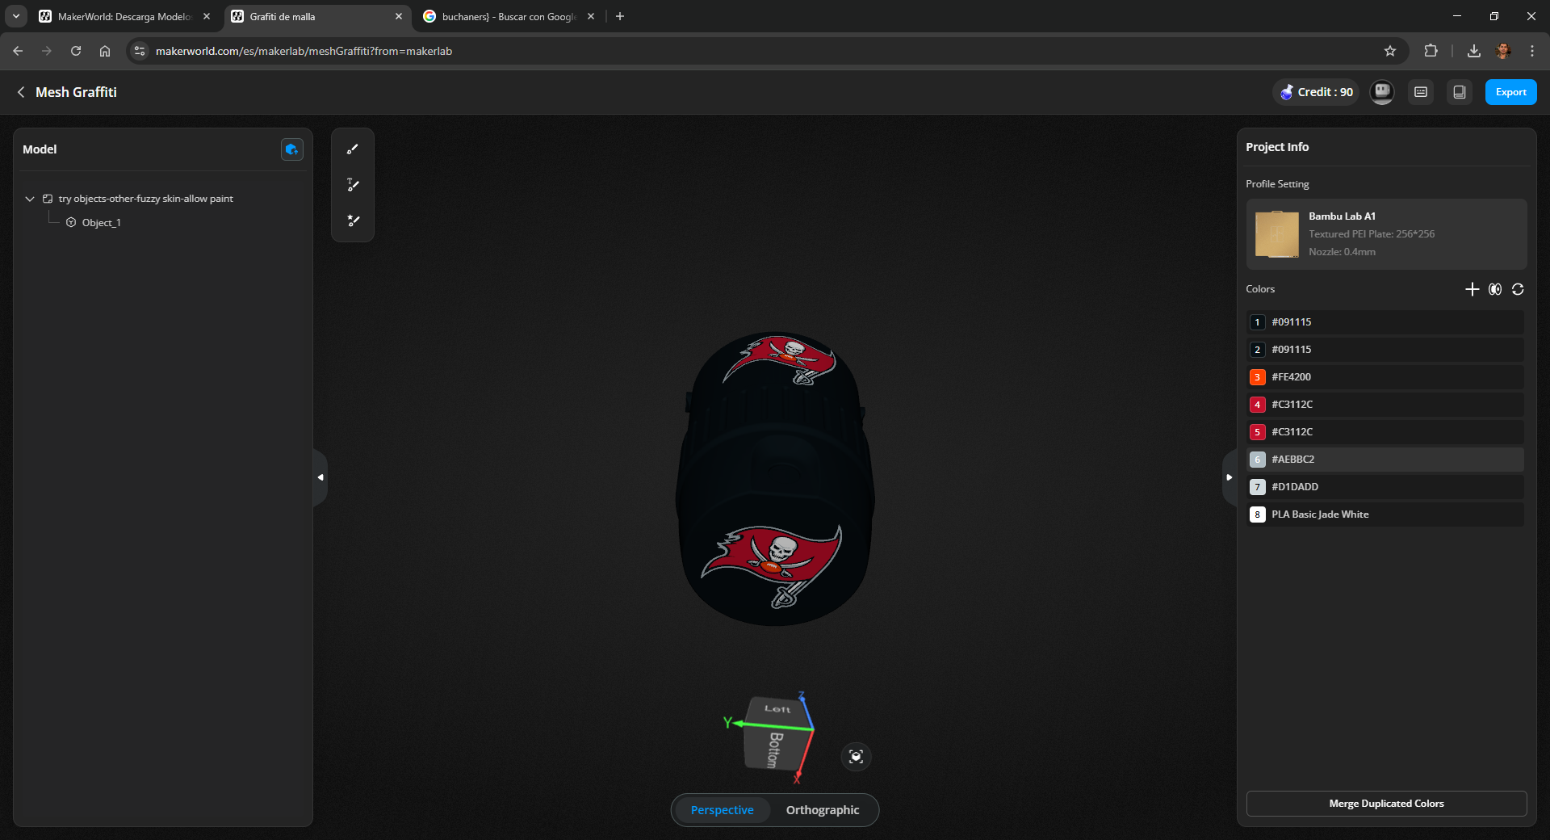
Task: Select orange color 3 #FE4200
Action: [1385, 377]
